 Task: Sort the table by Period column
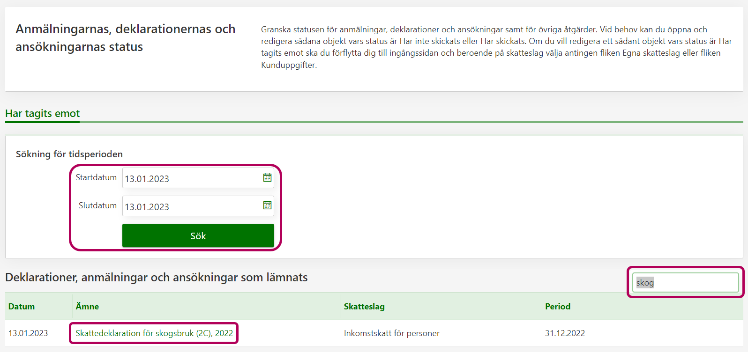[558, 307]
